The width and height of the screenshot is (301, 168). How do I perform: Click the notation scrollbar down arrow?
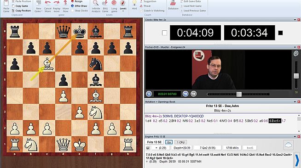point(299,131)
